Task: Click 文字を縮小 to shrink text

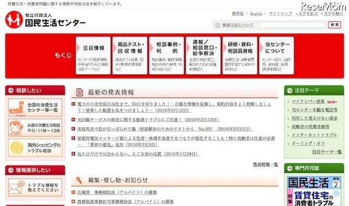Action: point(333,14)
